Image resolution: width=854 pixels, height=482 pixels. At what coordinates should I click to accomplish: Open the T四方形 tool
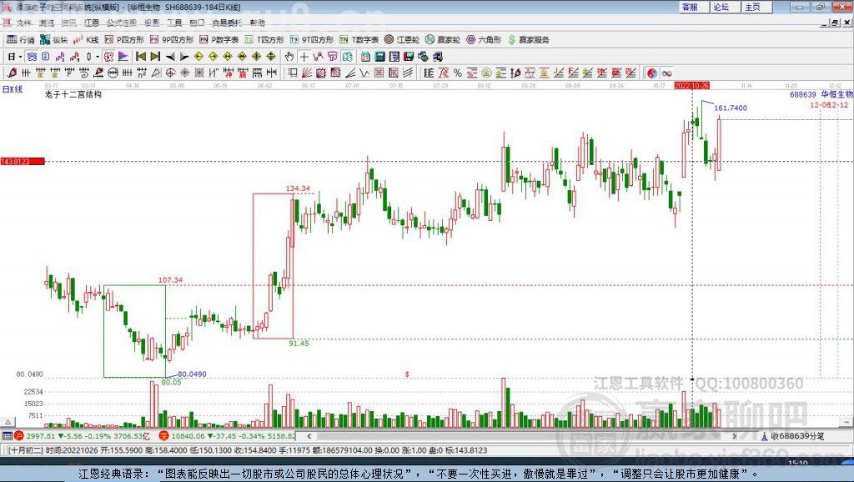tap(264, 40)
